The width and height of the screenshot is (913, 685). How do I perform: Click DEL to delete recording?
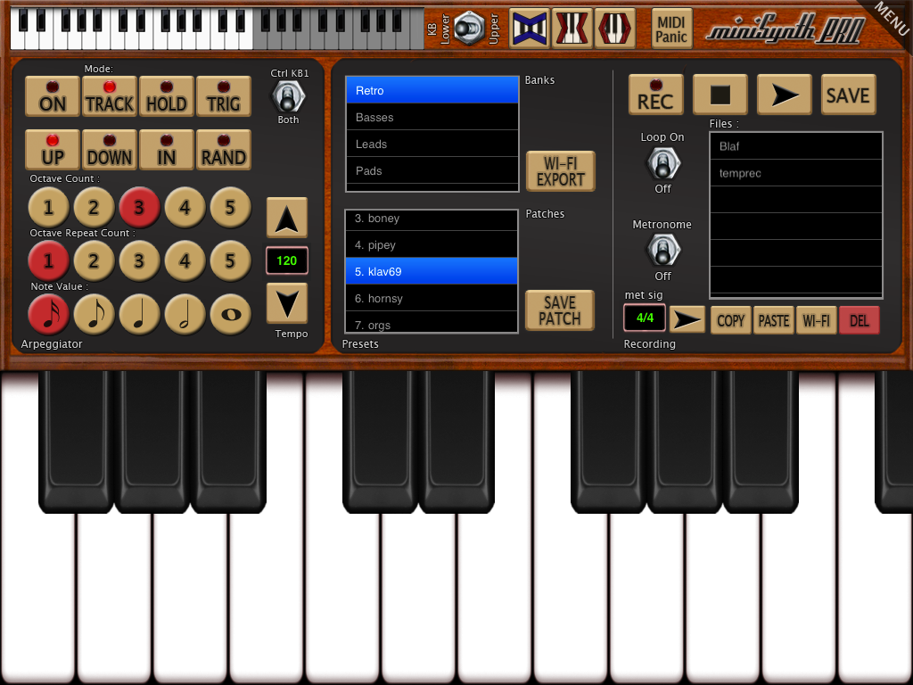click(859, 320)
